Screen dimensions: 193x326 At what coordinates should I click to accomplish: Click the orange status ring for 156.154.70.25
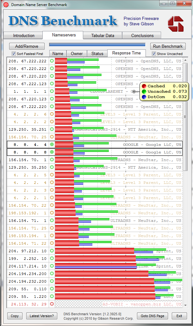coord(52,137)
